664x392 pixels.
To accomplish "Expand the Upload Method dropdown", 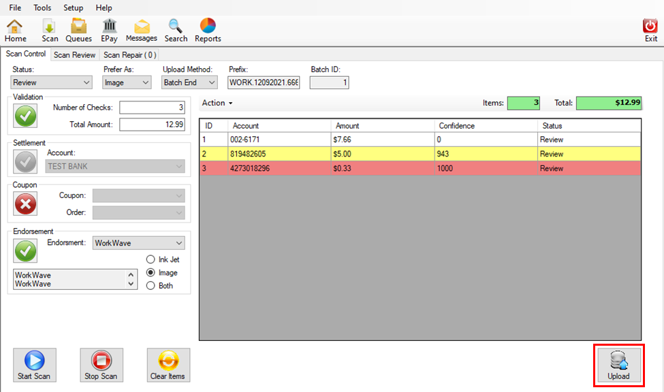I will 189,82.
